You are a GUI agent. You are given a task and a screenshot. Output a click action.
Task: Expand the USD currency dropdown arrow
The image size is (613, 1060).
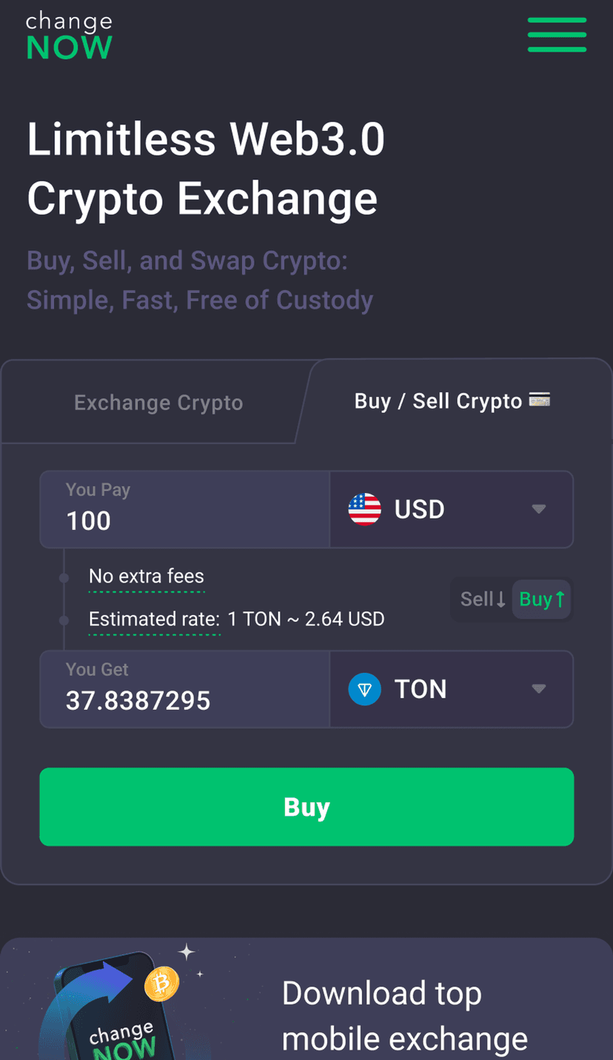pyautogui.click(x=539, y=509)
